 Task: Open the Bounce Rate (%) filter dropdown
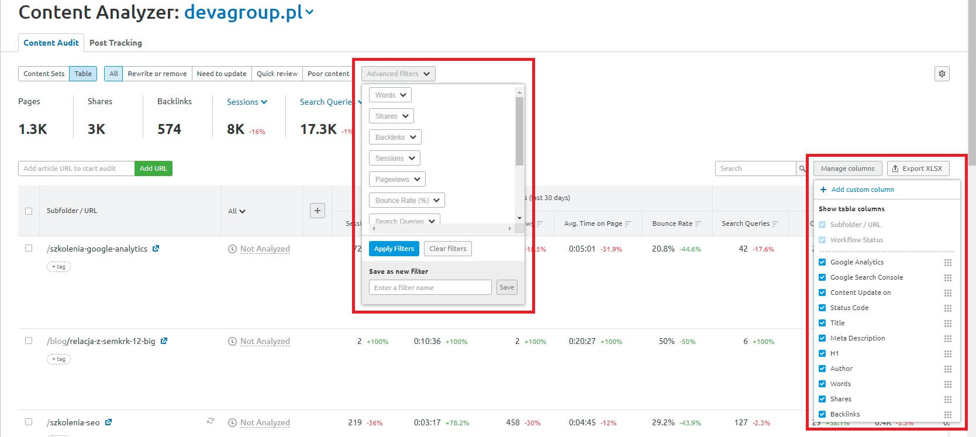tap(406, 201)
